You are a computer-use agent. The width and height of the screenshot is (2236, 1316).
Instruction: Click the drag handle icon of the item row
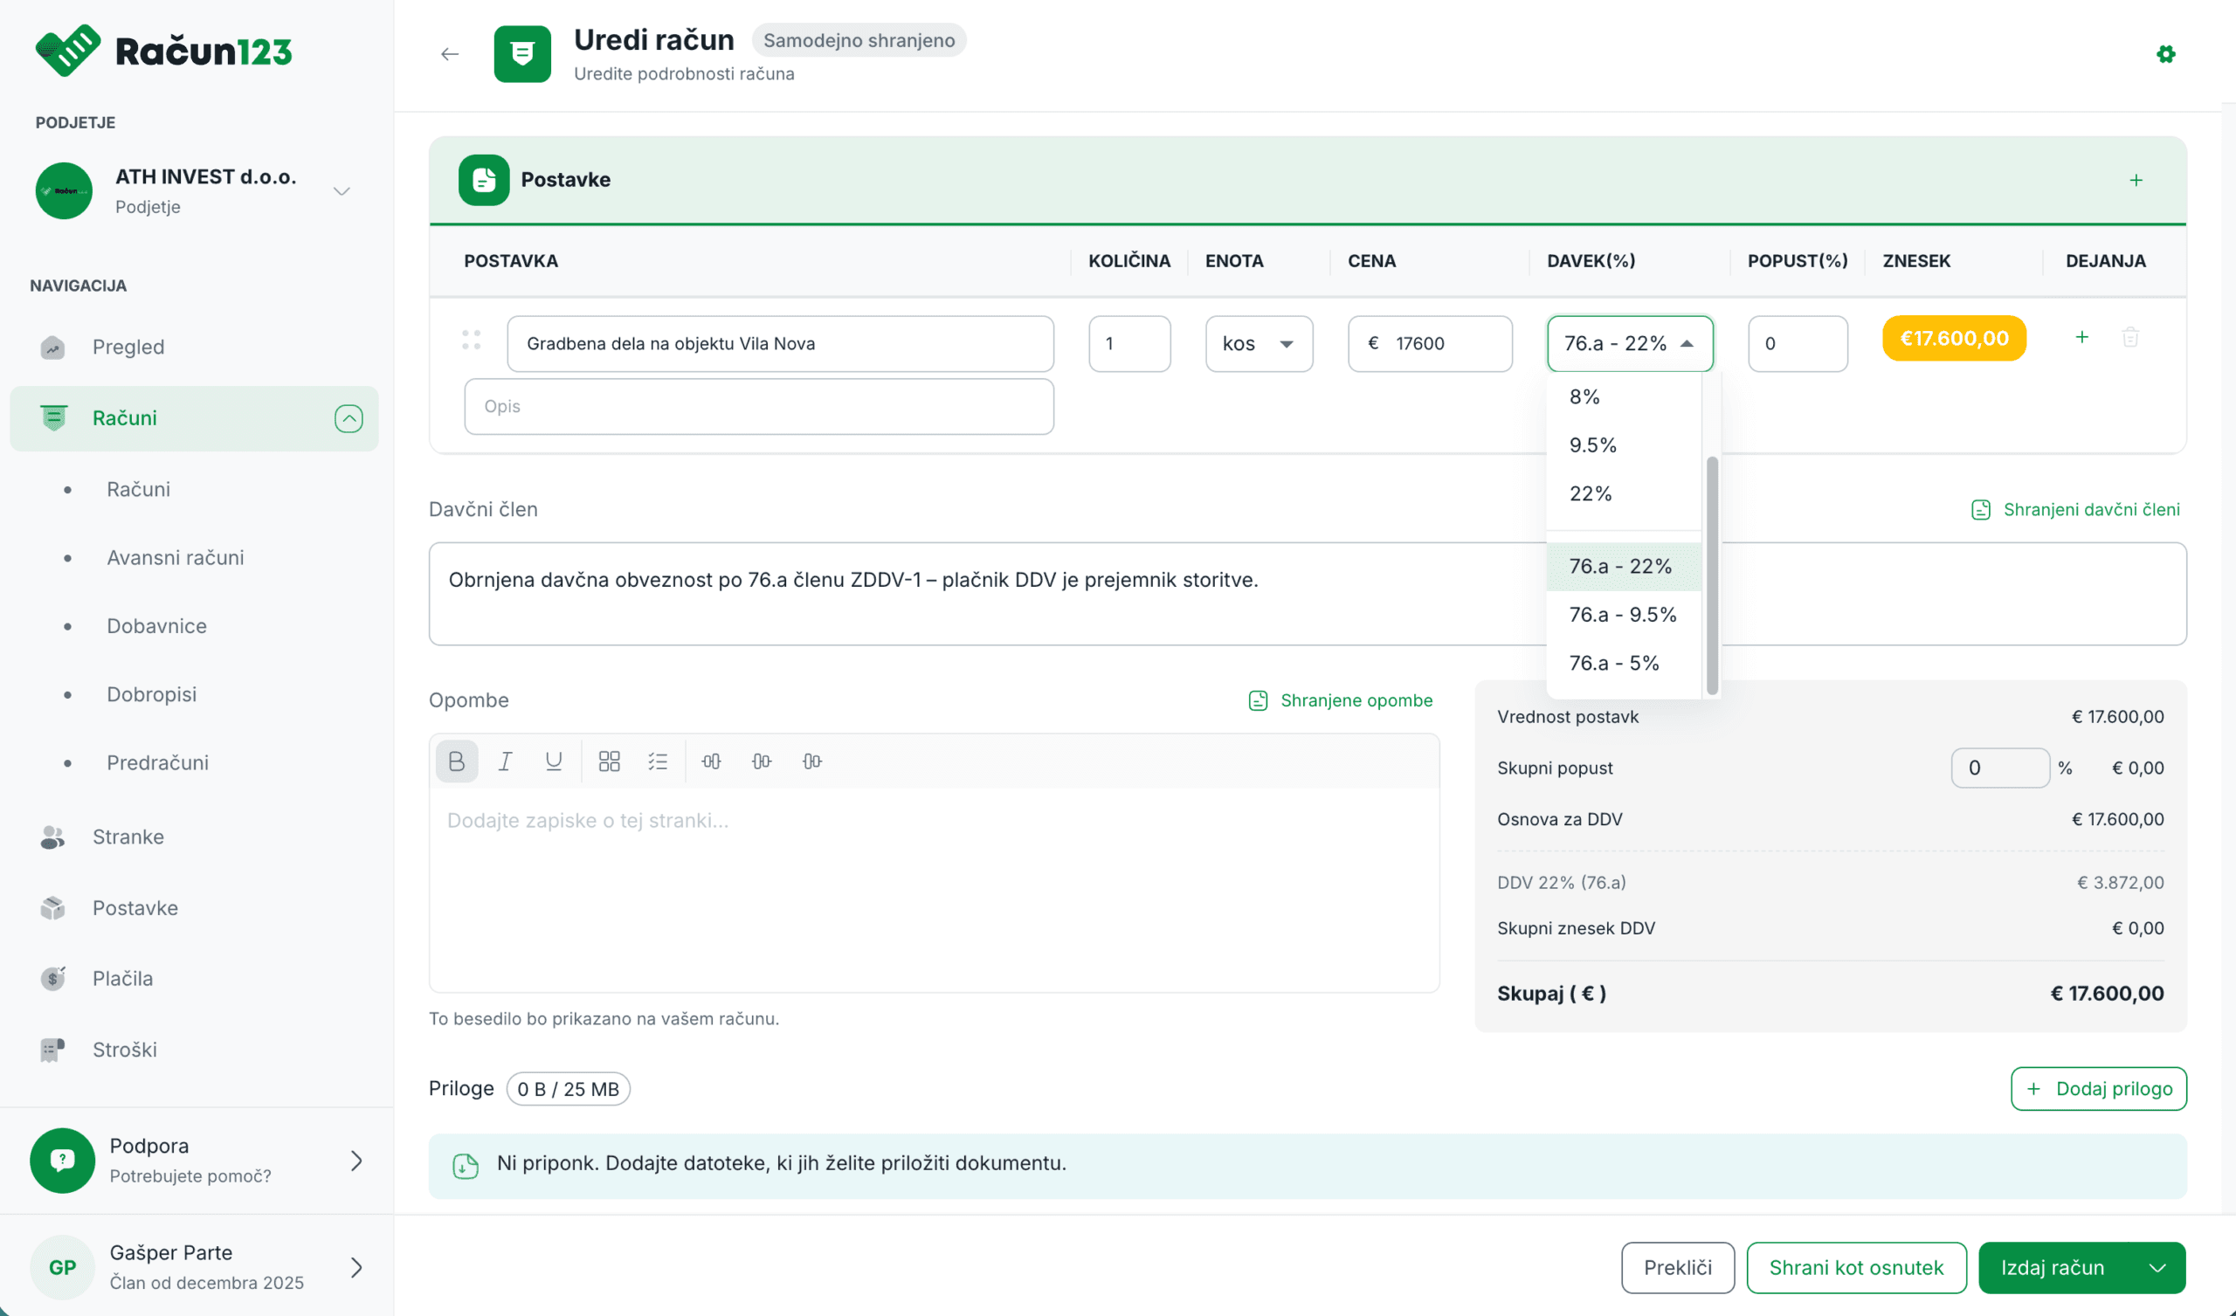click(x=471, y=340)
